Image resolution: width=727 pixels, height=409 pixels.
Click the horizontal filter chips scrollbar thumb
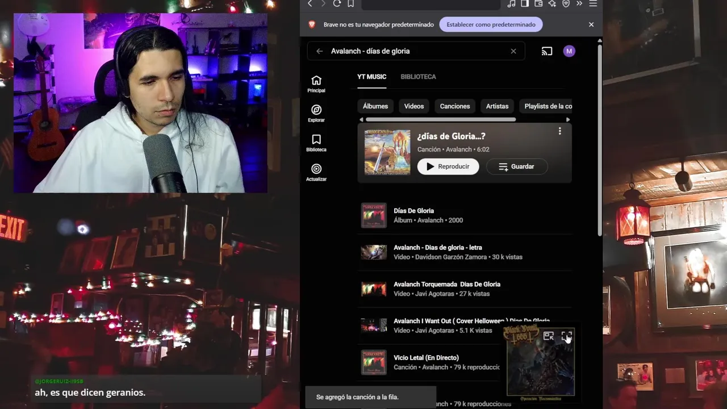(x=441, y=119)
